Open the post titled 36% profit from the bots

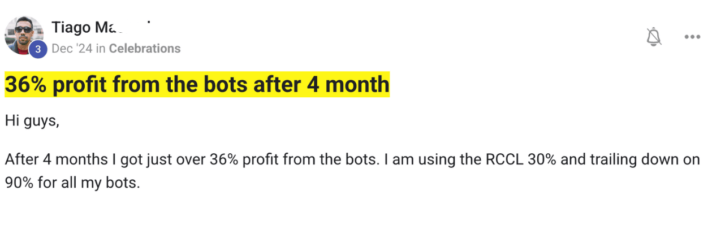click(x=197, y=85)
